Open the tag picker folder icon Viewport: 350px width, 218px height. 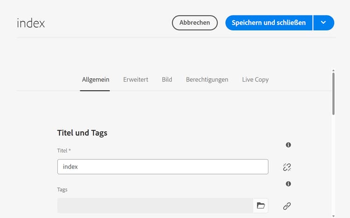point(261,205)
